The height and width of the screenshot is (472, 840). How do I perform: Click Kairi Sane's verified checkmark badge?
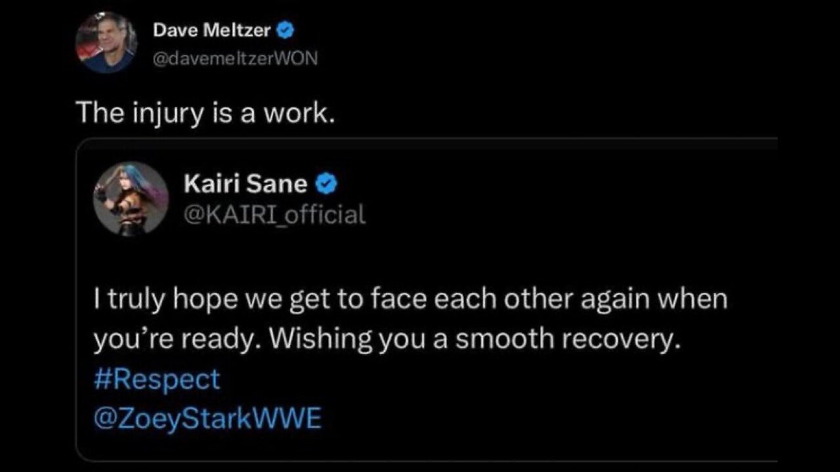tap(327, 185)
